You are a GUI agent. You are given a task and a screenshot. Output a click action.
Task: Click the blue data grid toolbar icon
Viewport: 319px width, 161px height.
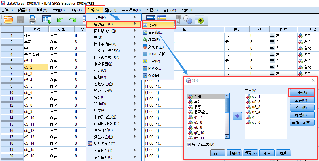coord(151,18)
